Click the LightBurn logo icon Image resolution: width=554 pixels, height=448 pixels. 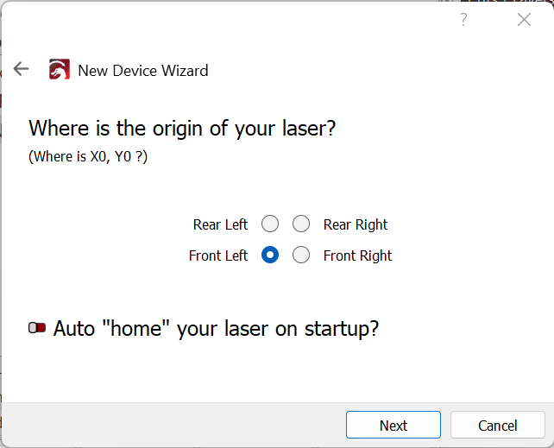[59, 70]
